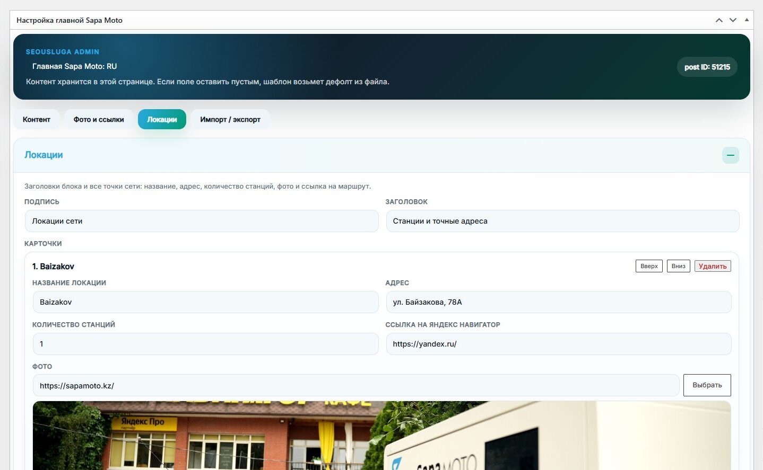Click the КАРТОЧКИ label

coord(43,244)
